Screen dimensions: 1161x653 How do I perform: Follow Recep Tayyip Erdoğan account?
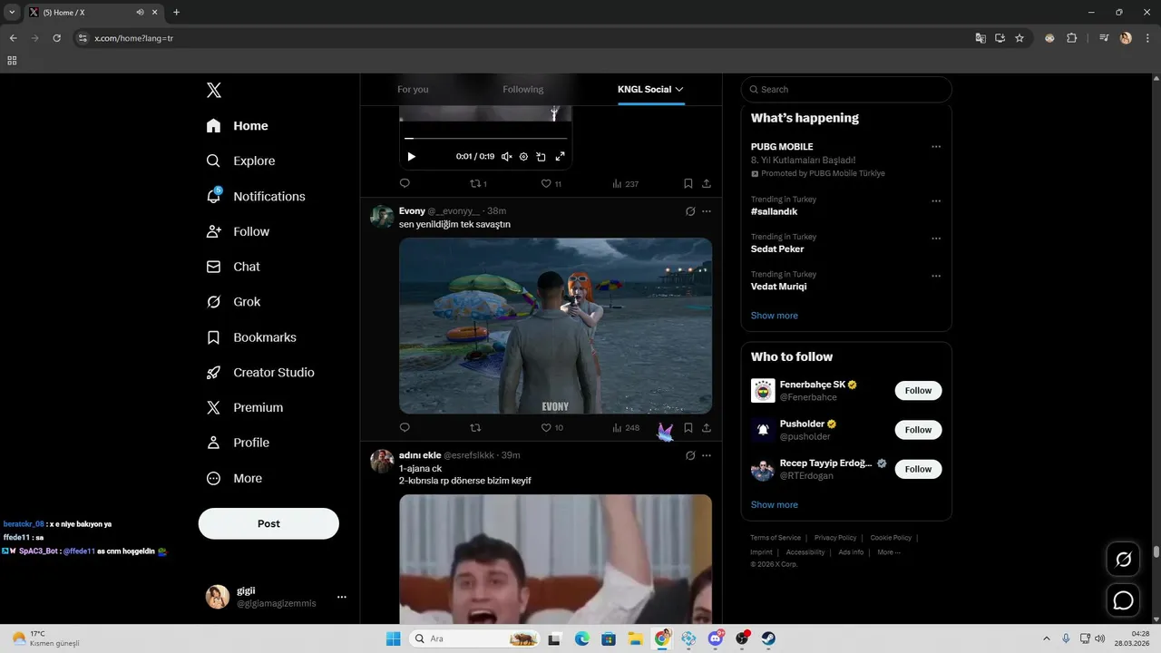point(918,469)
